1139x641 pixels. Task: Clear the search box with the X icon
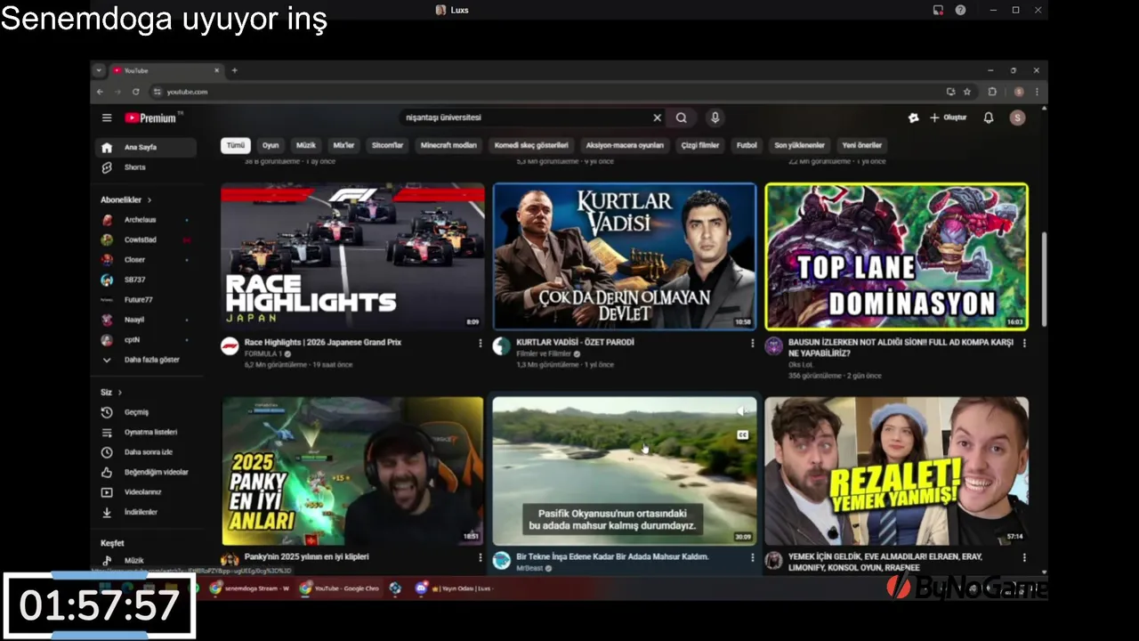[x=657, y=118]
